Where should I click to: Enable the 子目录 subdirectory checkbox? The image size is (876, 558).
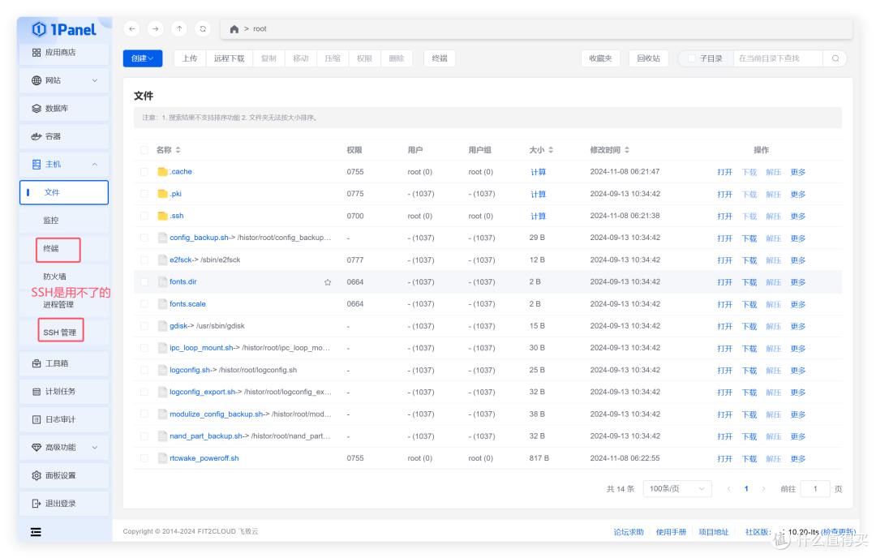coord(692,58)
